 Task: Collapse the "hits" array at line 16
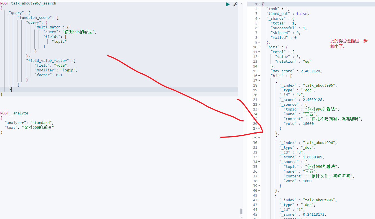click(259, 76)
